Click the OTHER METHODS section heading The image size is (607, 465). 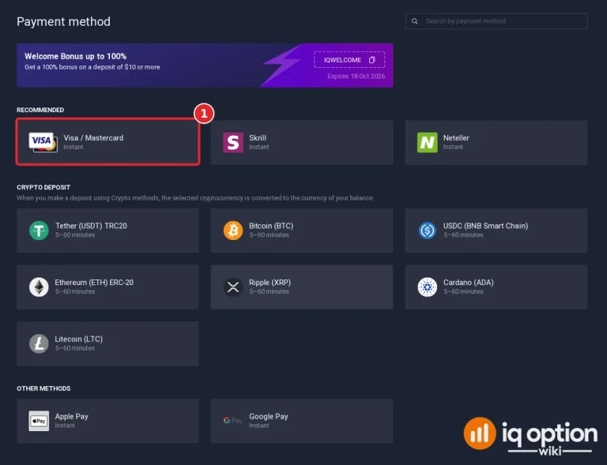43,388
